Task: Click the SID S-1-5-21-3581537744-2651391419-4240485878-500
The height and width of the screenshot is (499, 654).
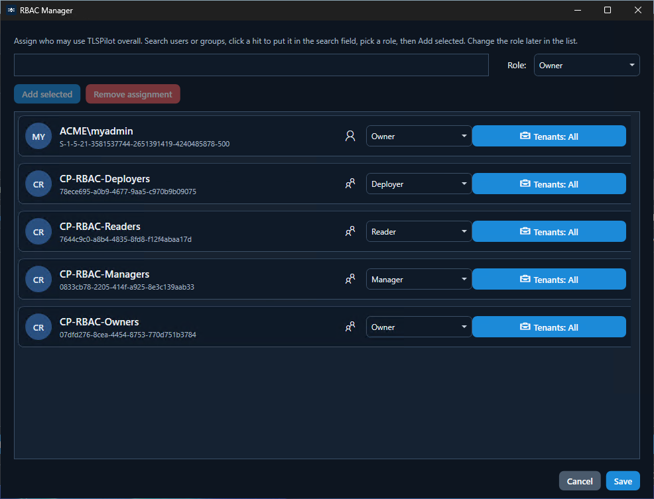Action: pos(145,144)
